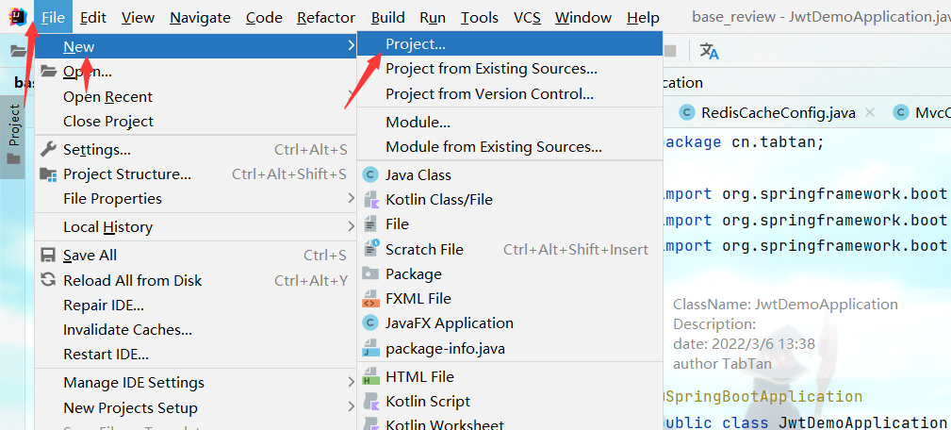Create a new Scratch File
951x430 pixels.
[424, 249]
